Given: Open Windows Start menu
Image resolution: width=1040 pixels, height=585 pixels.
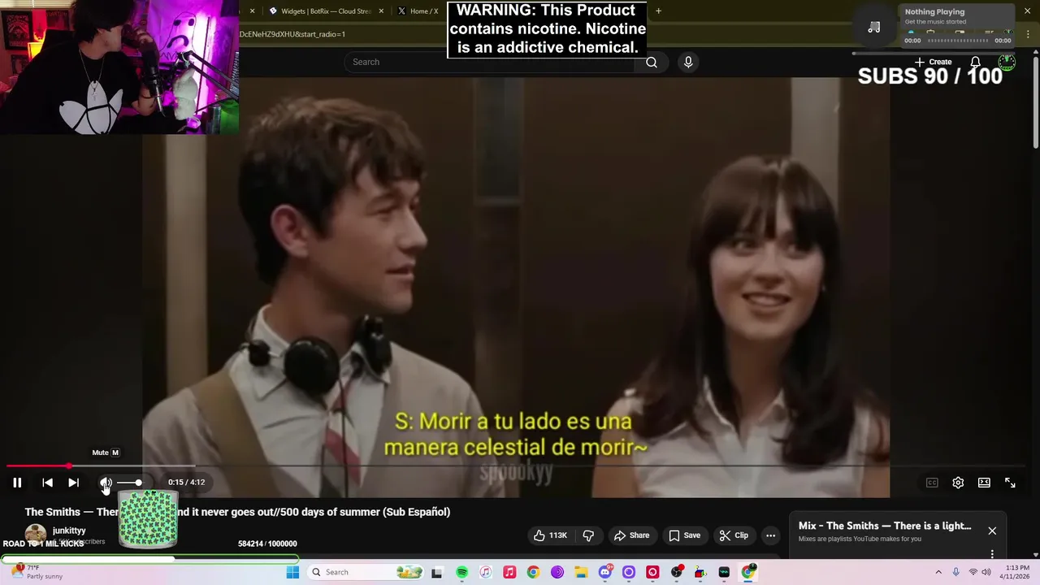Looking at the screenshot, I should pos(292,572).
